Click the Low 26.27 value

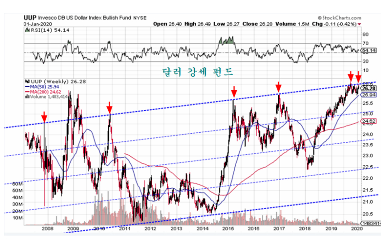coord(226,24)
